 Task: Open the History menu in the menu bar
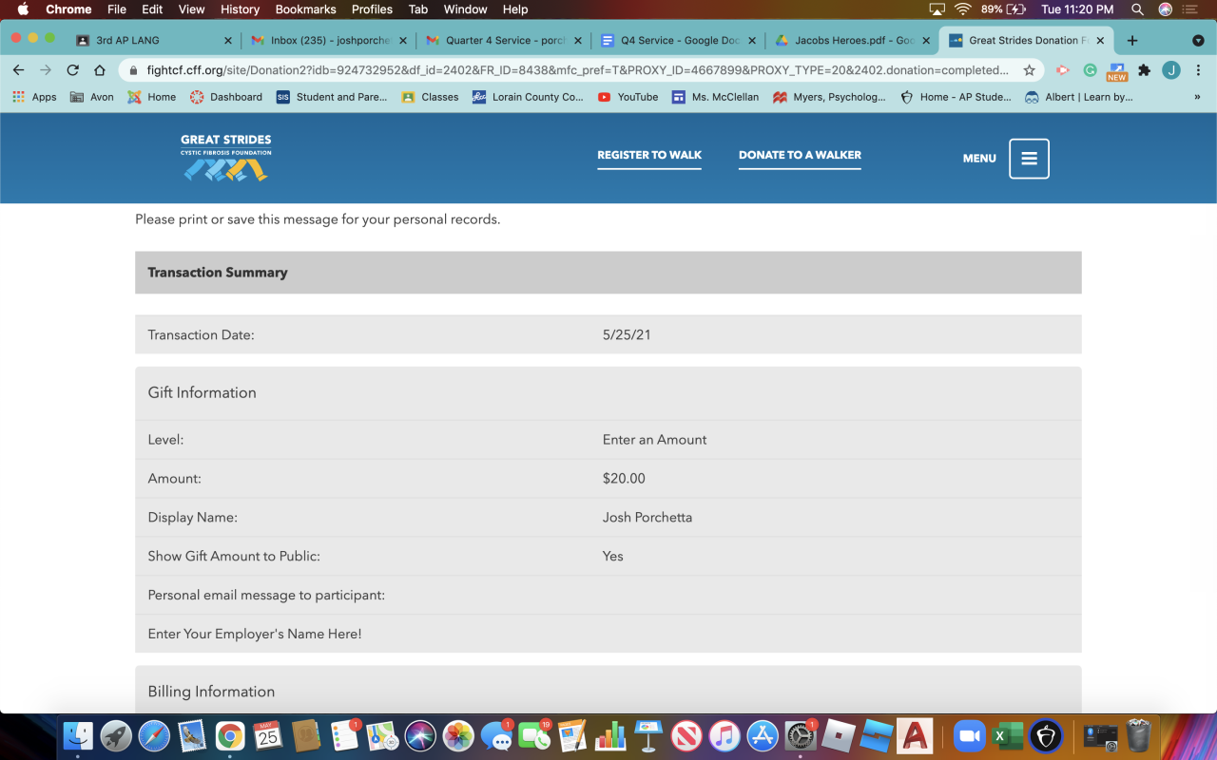(x=240, y=9)
